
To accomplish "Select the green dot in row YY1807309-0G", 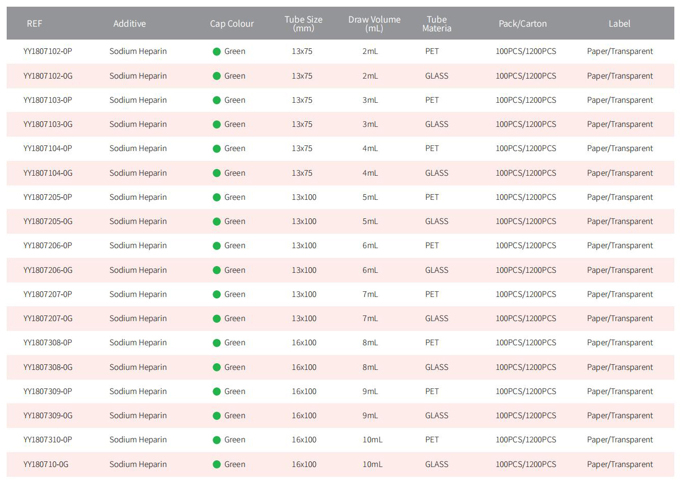I will click(x=217, y=416).
